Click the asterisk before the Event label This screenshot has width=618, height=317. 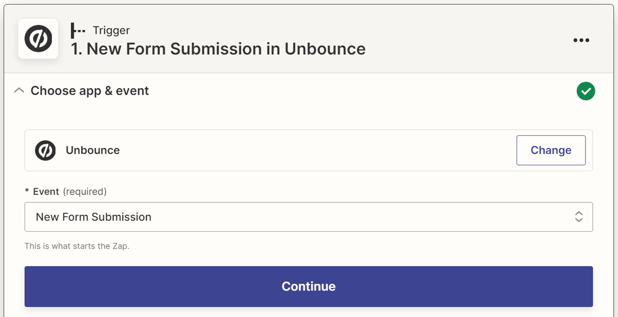click(27, 192)
